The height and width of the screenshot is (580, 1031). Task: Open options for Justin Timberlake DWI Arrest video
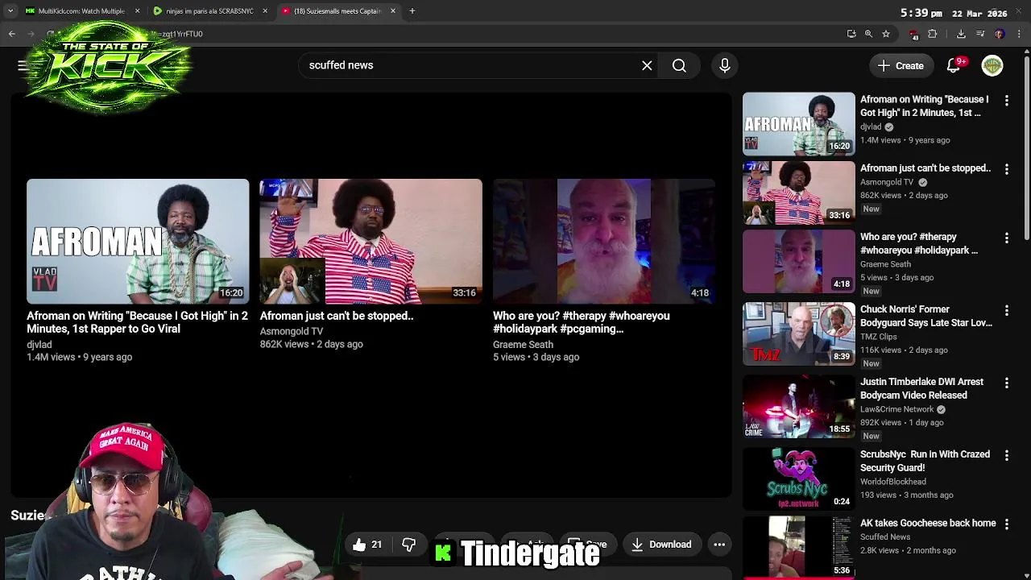[x=1007, y=383]
